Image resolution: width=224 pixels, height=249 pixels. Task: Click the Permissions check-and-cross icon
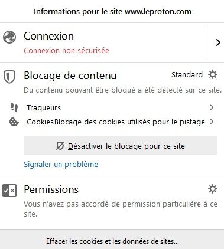9,191
